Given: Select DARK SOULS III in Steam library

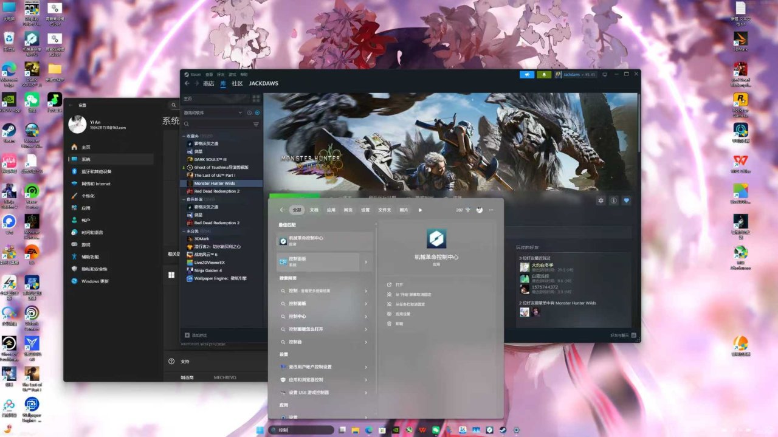Looking at the screenshot, I should (x=222, y=159).
